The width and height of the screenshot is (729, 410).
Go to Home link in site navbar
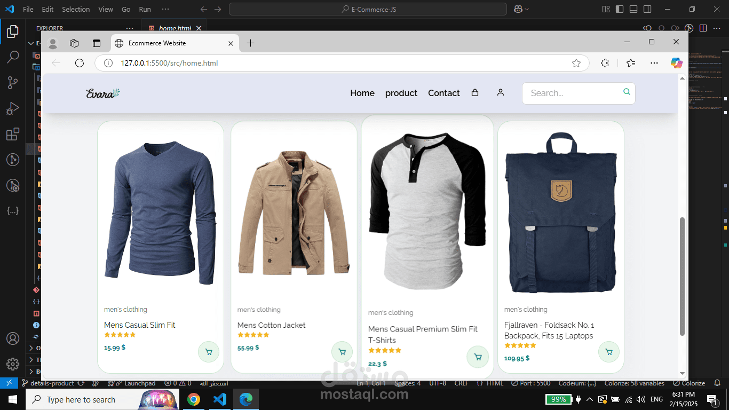coord(362,93)
